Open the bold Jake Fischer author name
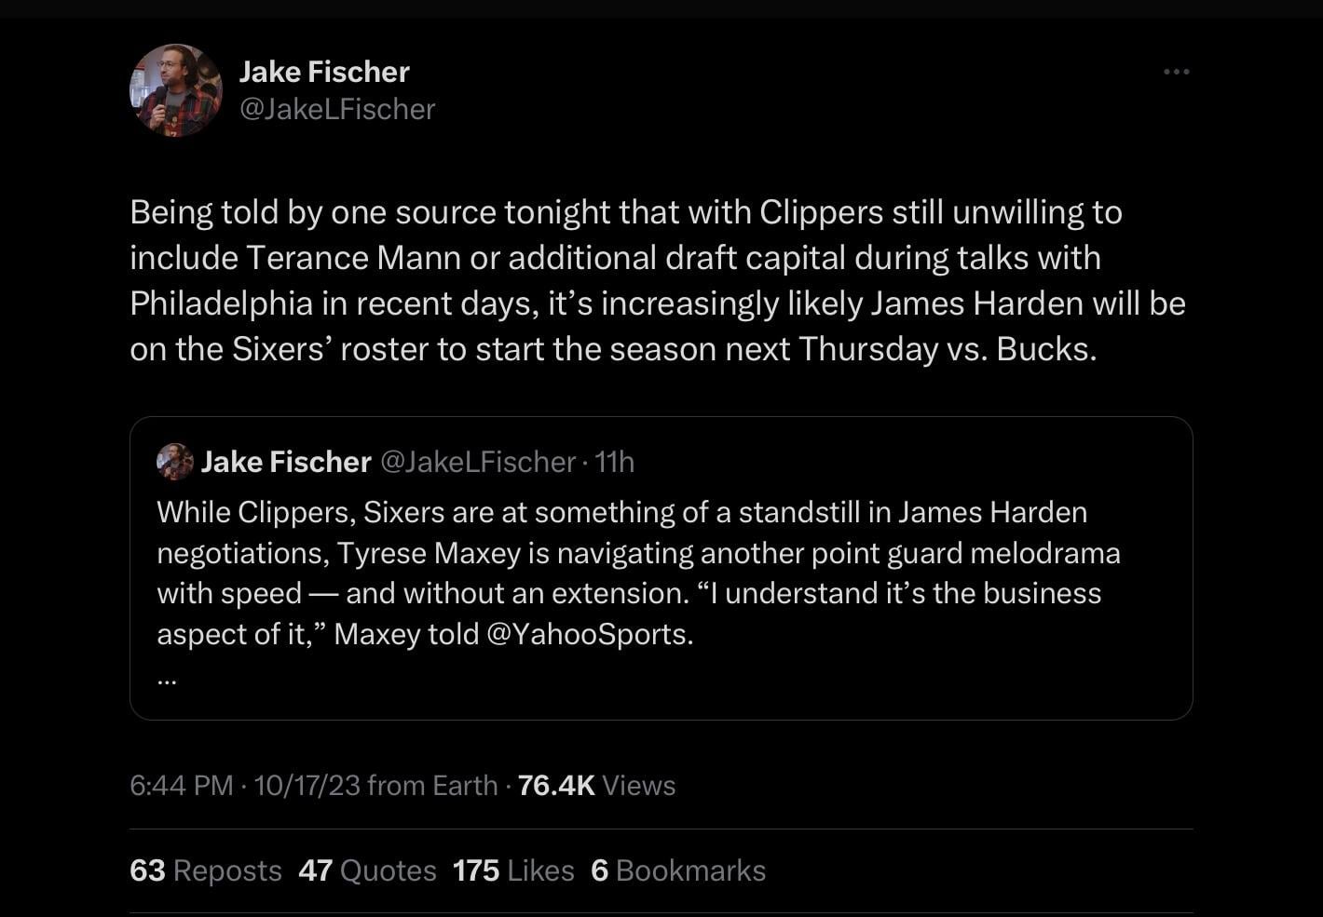This screenshot has width=1323, height=917. point(324,72)
